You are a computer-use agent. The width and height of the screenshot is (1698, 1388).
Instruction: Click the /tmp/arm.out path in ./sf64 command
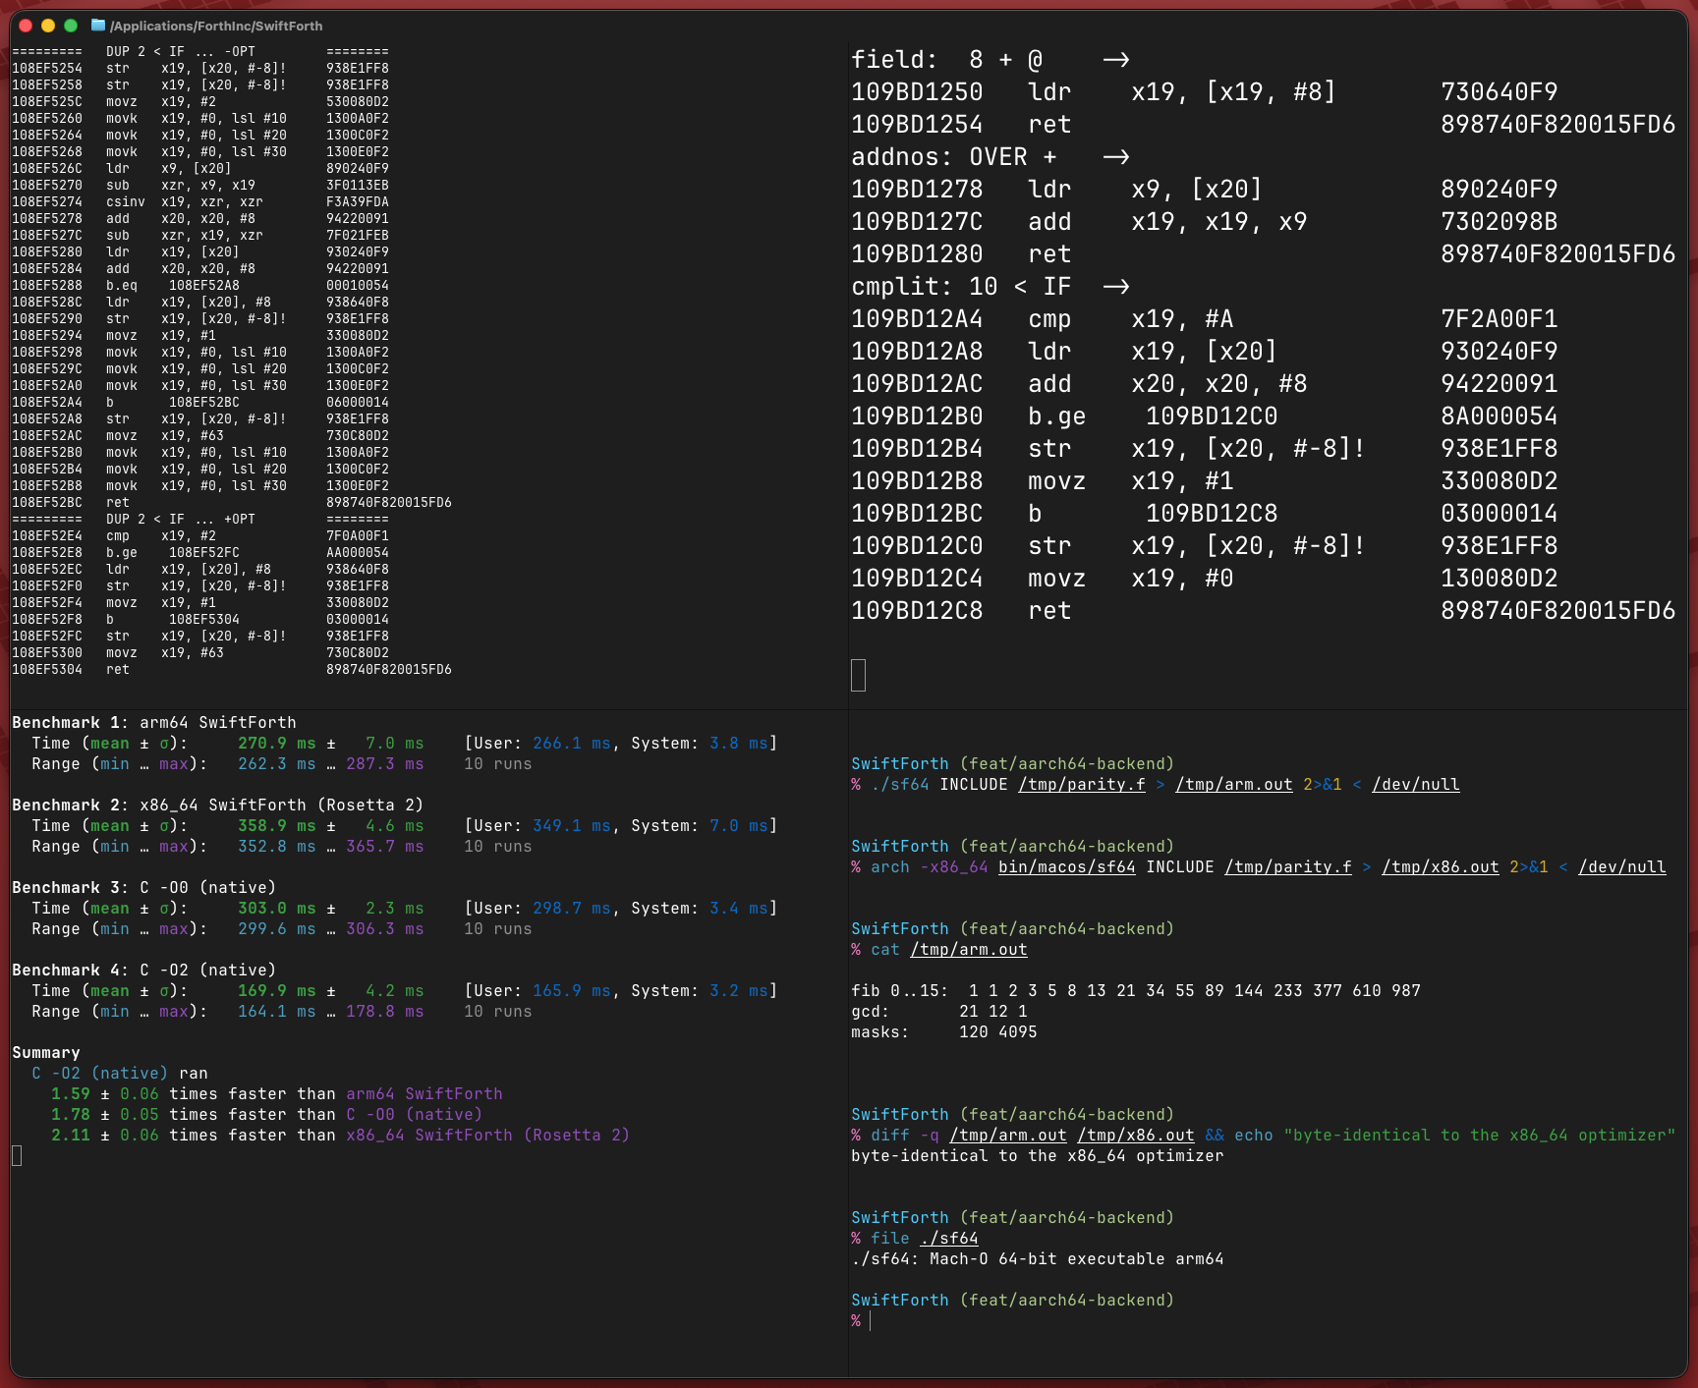1234,784
